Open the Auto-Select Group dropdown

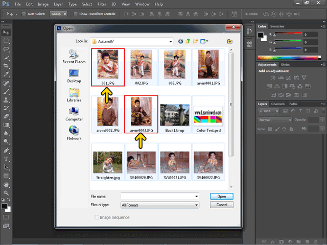pyautogui.click(x=58, y=14)
